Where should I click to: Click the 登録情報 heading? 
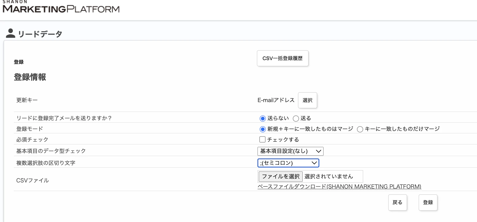[30, 77]
